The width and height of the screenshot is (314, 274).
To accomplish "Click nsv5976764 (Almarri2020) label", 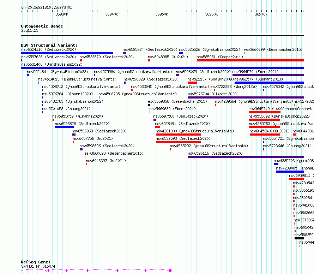I will pyautogui.click(x=67, y=94).
